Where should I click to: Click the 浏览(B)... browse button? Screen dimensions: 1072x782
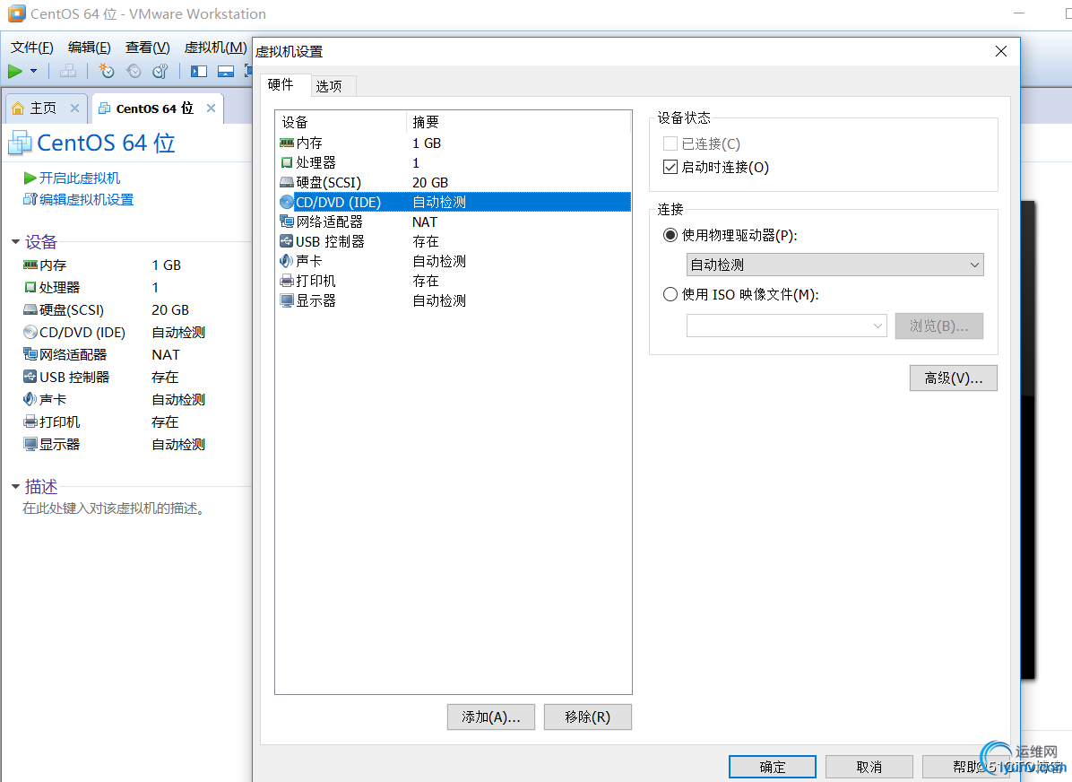[939, 326]
